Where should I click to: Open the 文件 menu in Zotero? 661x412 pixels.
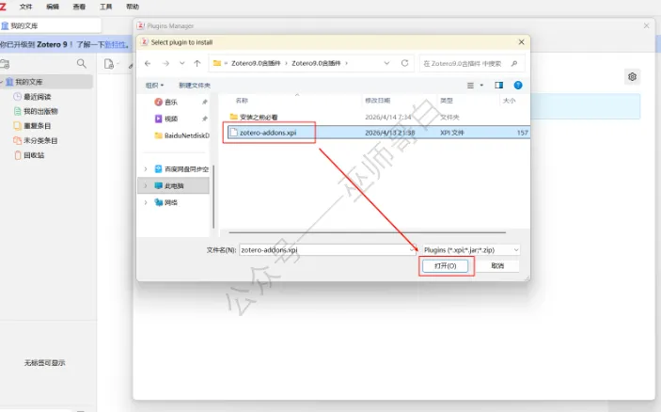(x=25, y=7)
